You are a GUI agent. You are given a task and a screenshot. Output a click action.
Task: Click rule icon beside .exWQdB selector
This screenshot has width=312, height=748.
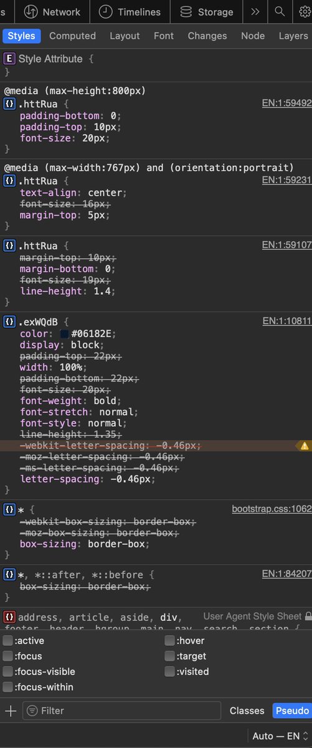[x=9, y=322]
